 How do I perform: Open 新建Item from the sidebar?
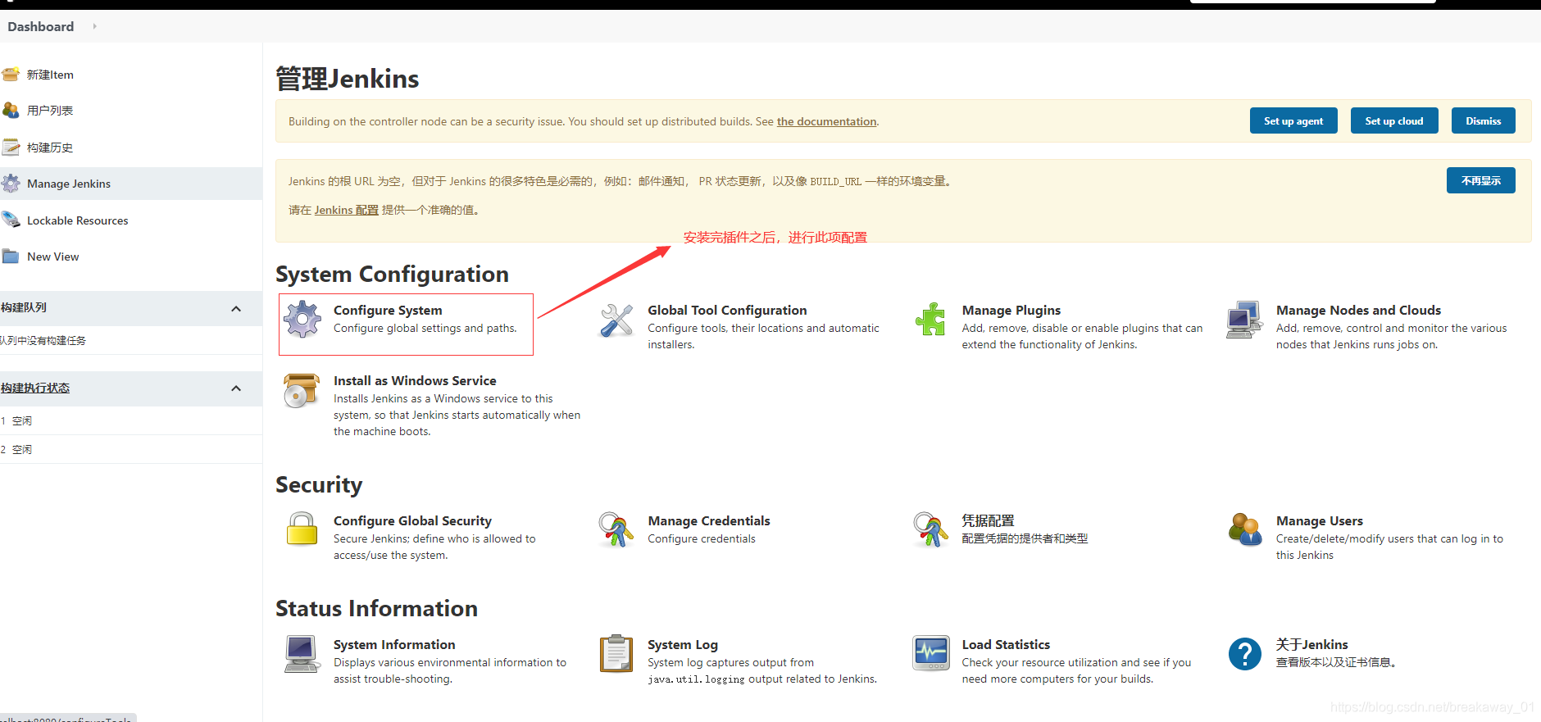pos(50,75)
